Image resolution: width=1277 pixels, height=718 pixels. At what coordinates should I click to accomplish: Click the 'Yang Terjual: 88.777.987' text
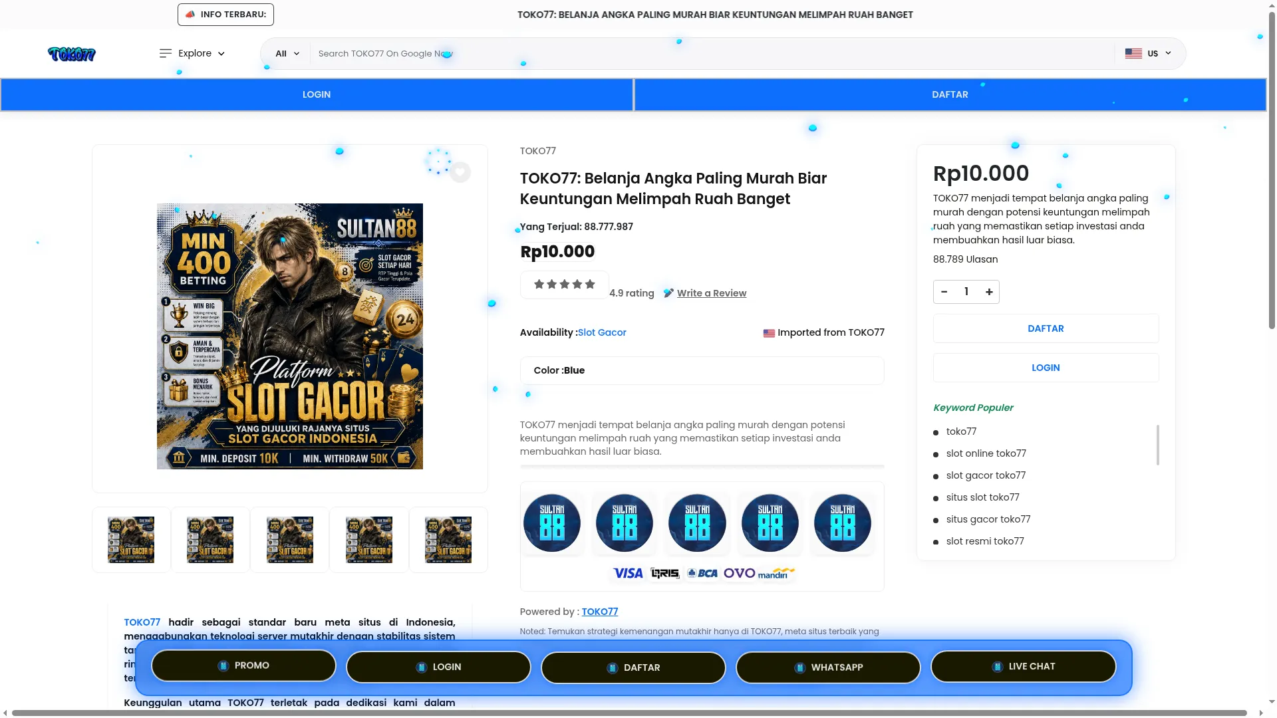[577, 227]
